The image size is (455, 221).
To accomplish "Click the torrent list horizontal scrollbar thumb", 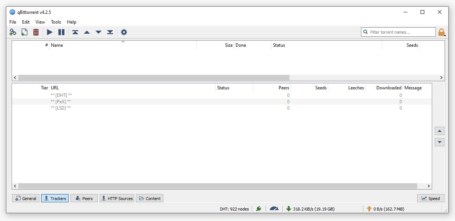I will click(x=154, y=78).
